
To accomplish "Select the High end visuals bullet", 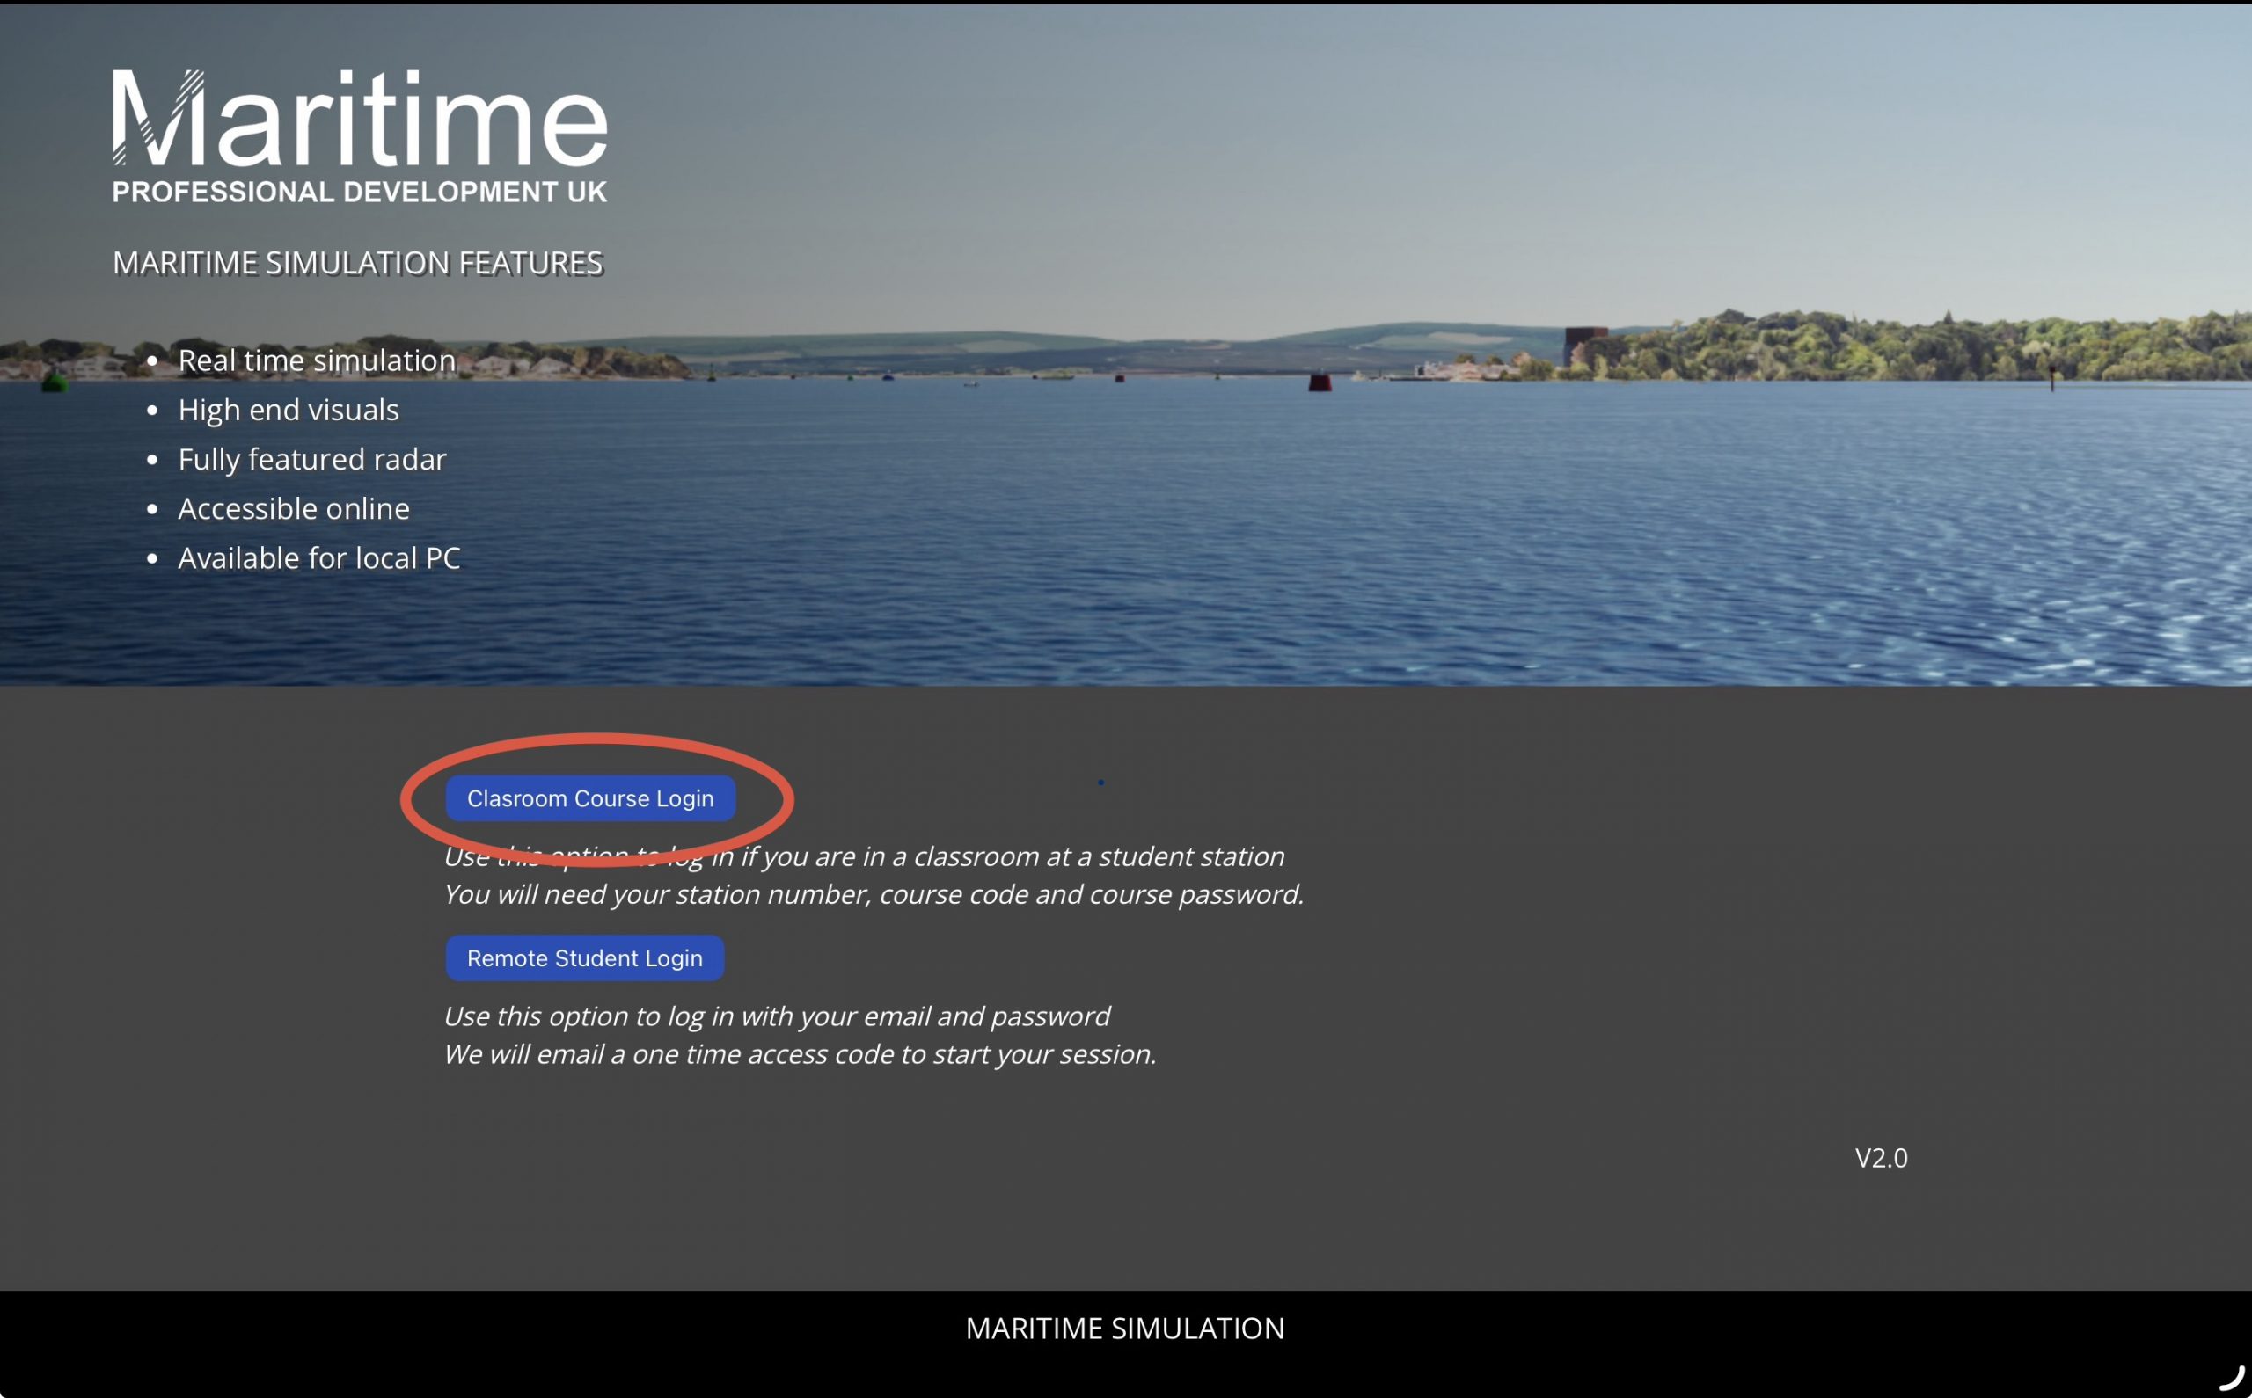I will [x=289, y=410].
